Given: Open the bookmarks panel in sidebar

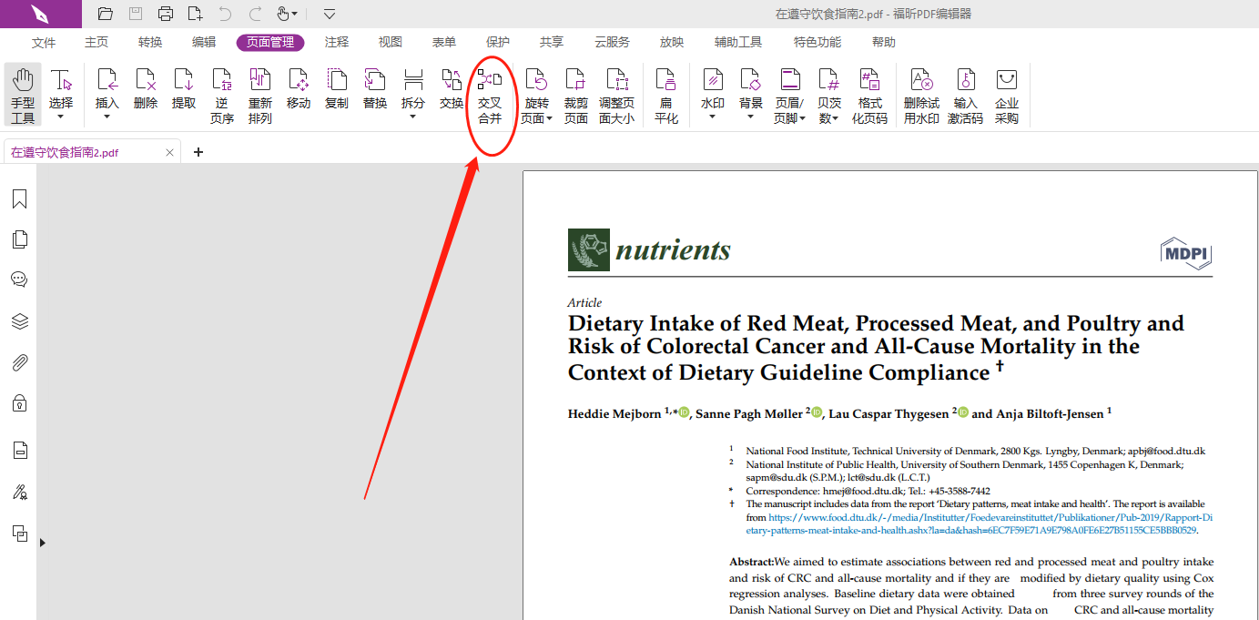Looking at the screenshot, I should coord(19,199).
